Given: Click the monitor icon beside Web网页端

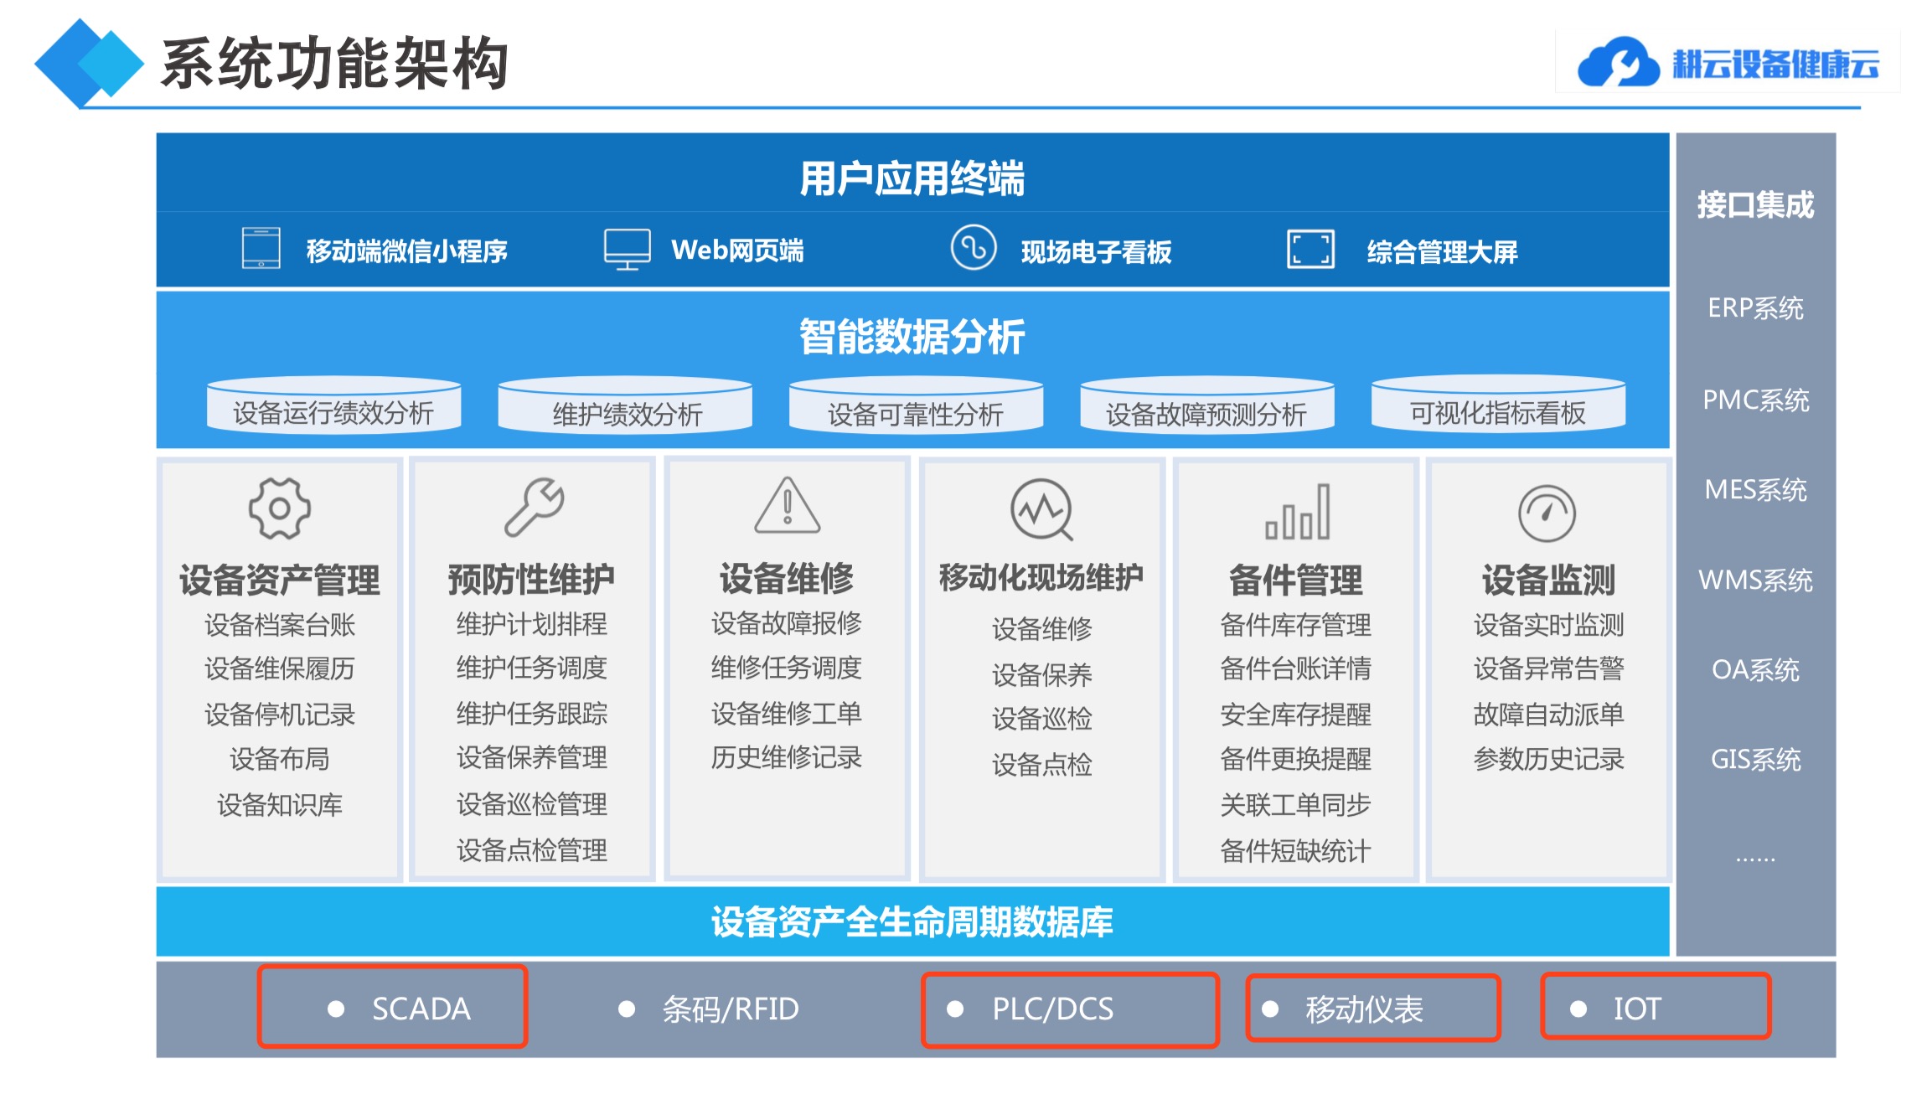Looking at the screenshot, I should 627,250.
